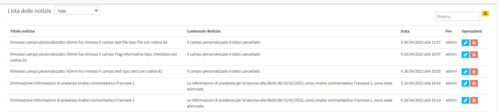Click the Per column header
Screen dimensions: 499x112
tap(449, 31)
